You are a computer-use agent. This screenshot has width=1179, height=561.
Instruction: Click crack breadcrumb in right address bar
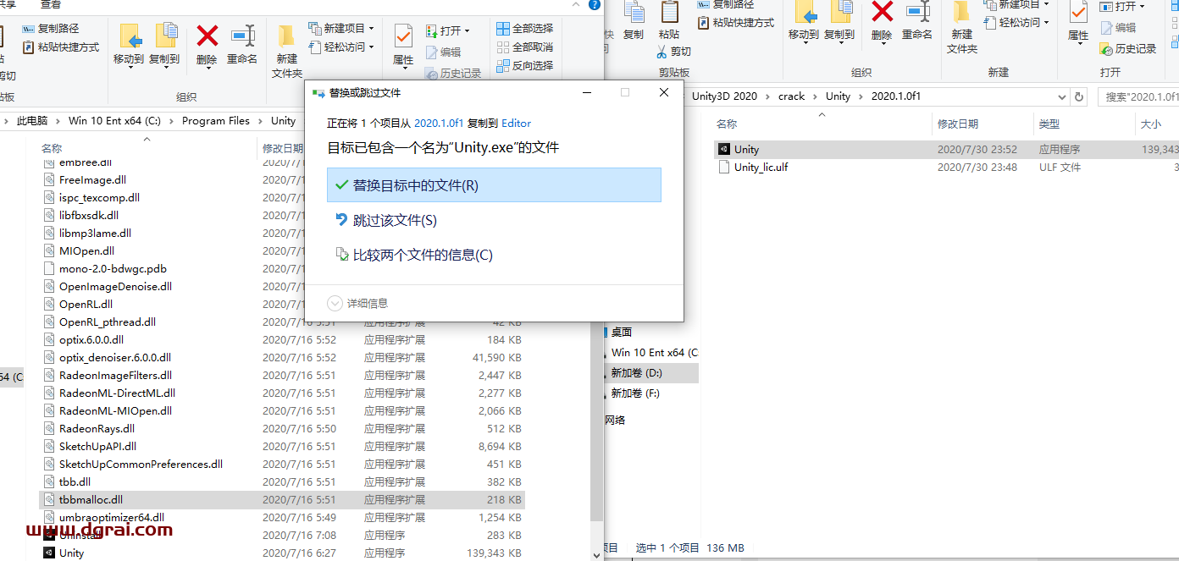click(x=792, y=96)
